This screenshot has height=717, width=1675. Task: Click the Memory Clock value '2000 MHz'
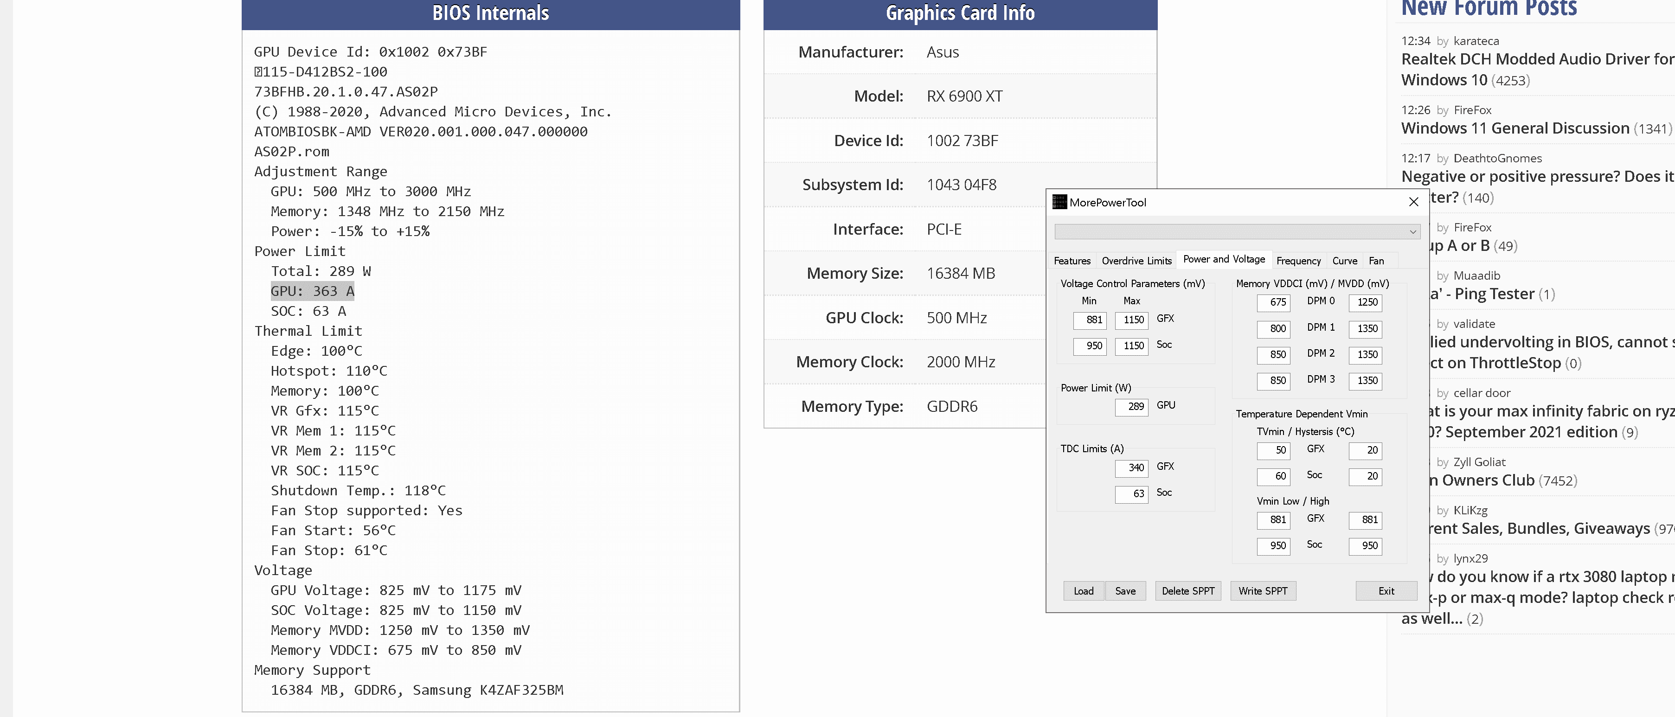coord(960,362)
